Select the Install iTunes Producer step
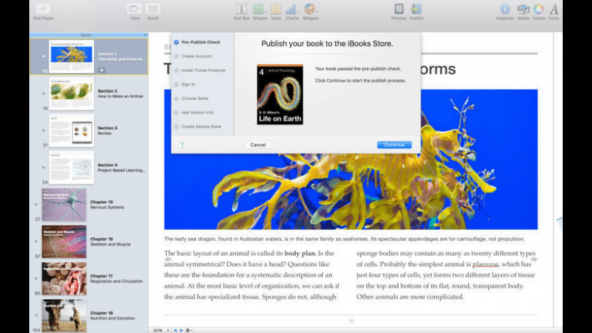Image resolution: width=592 pixels, height=333 pixels. tap(200, 70)
